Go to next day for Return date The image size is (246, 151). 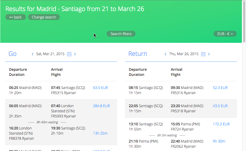(209, 54)
